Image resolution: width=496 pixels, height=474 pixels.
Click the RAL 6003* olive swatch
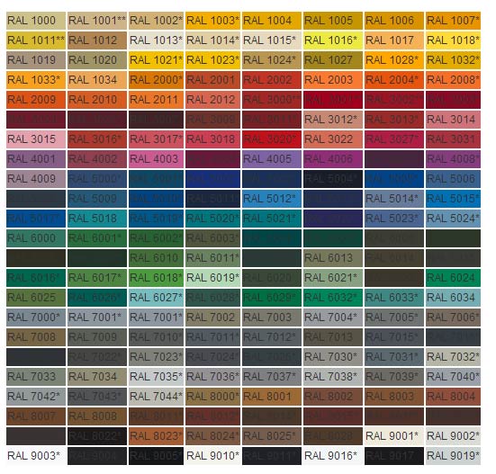click(212, 238)
